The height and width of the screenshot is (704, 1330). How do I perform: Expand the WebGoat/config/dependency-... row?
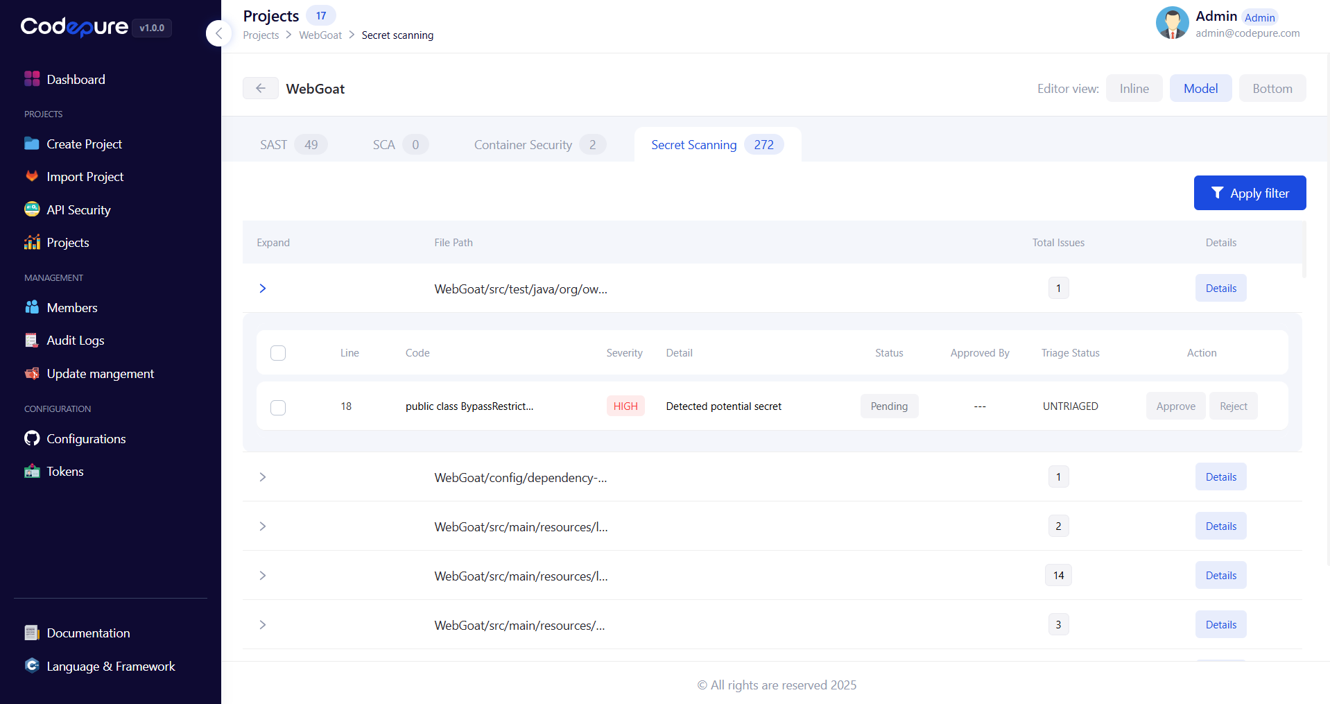(263, 477)
